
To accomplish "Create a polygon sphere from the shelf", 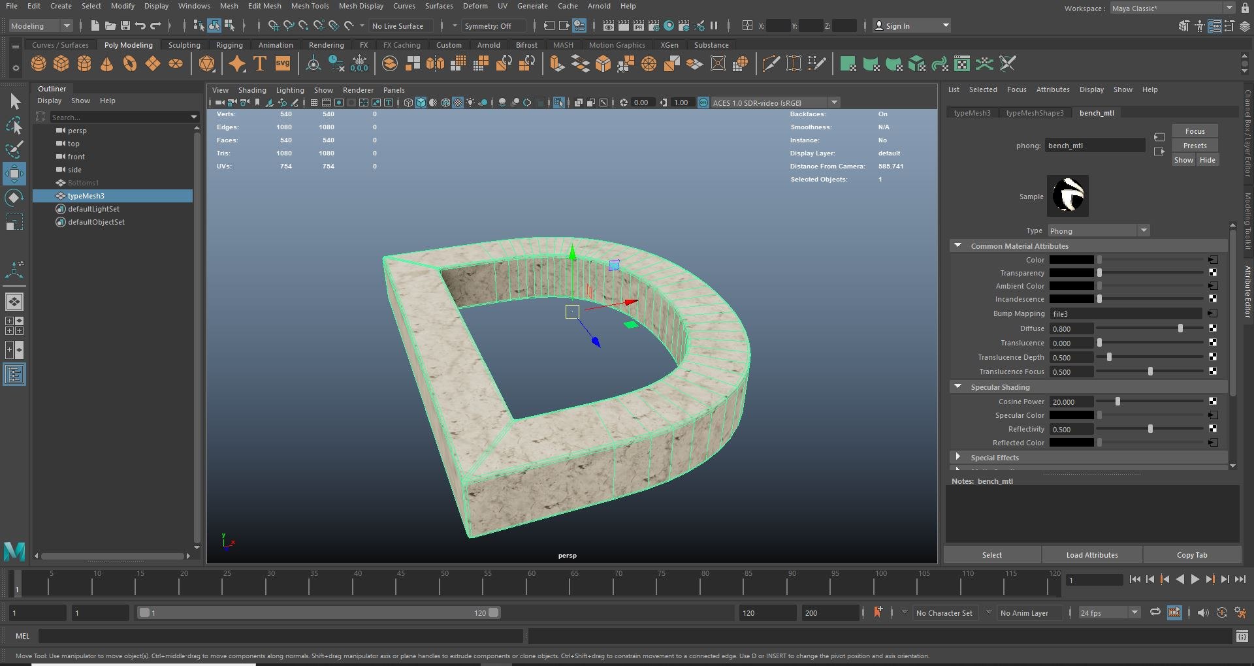I will (x=39, y=64).
